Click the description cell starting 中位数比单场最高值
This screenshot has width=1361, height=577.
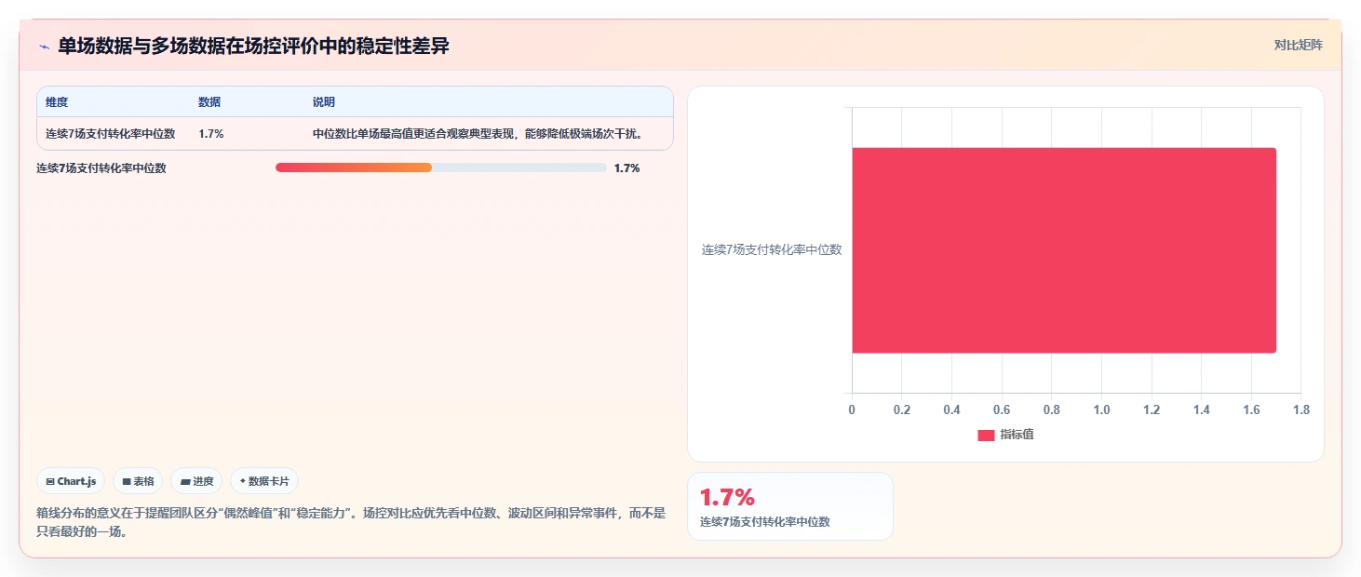478,133
